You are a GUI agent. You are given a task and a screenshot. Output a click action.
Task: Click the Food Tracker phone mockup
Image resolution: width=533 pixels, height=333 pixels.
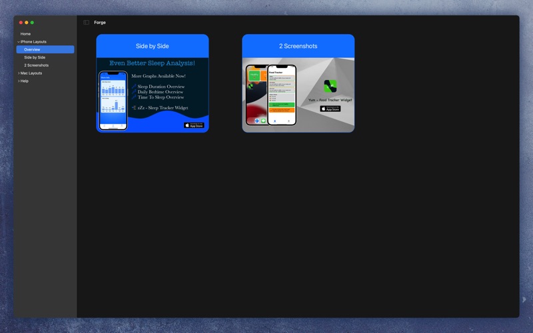281,95
